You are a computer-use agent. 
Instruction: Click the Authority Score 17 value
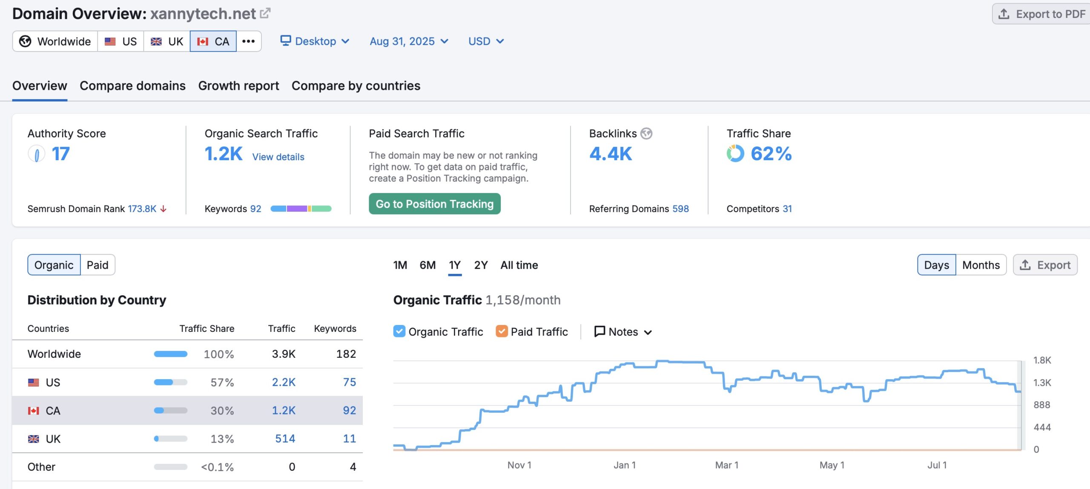point(60,154)
